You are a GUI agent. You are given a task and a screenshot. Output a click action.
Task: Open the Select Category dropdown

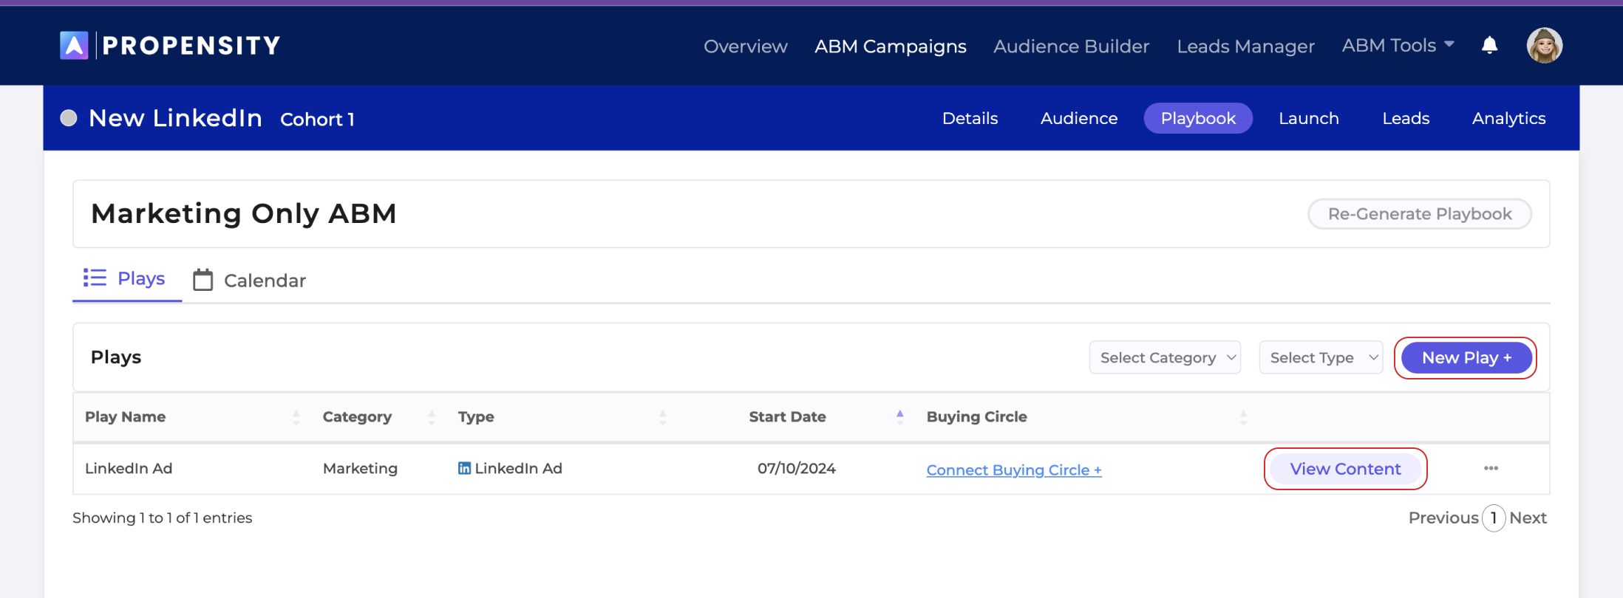(x=1165, y=357)
